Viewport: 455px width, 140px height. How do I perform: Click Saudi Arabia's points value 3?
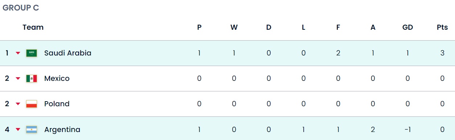click(x=442, y=53)
